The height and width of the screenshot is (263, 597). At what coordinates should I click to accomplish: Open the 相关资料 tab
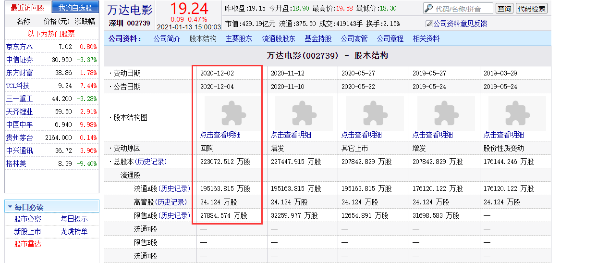pos(426,38)
